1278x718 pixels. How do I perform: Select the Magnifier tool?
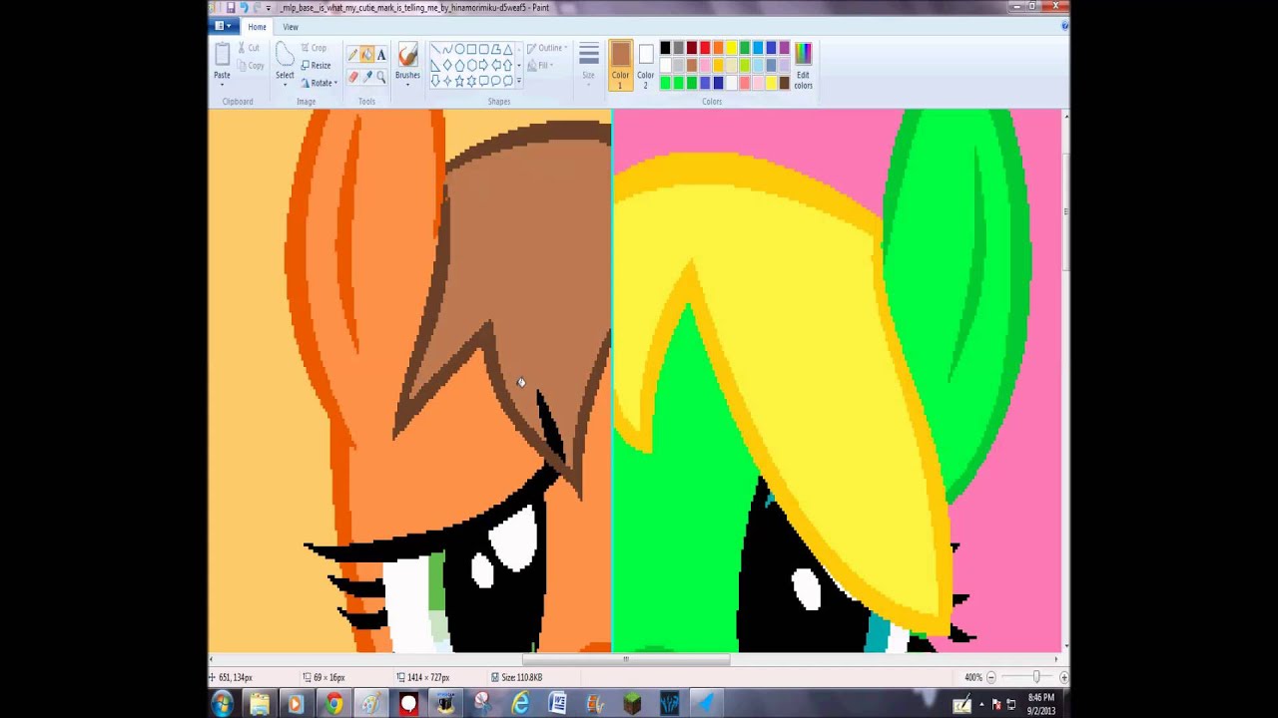tap(381, 77)
